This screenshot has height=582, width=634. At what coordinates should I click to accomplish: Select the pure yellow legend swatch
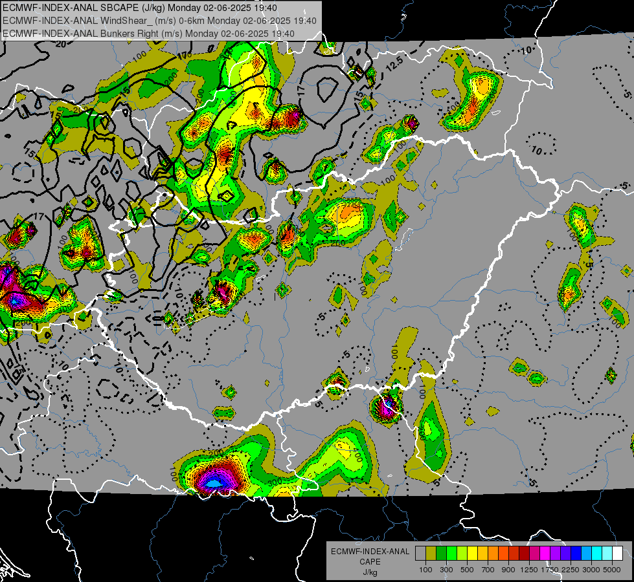click(472, 553)
